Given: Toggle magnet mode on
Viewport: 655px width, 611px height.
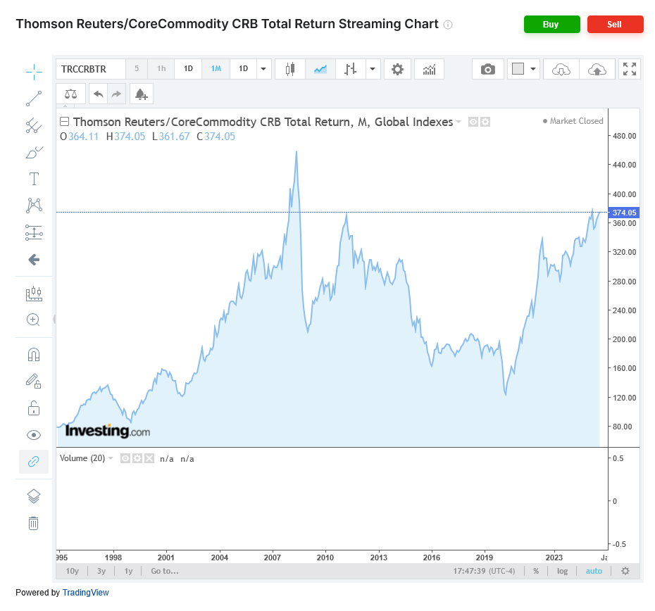Looking at the screenshot, I should [x=34, y=354].
